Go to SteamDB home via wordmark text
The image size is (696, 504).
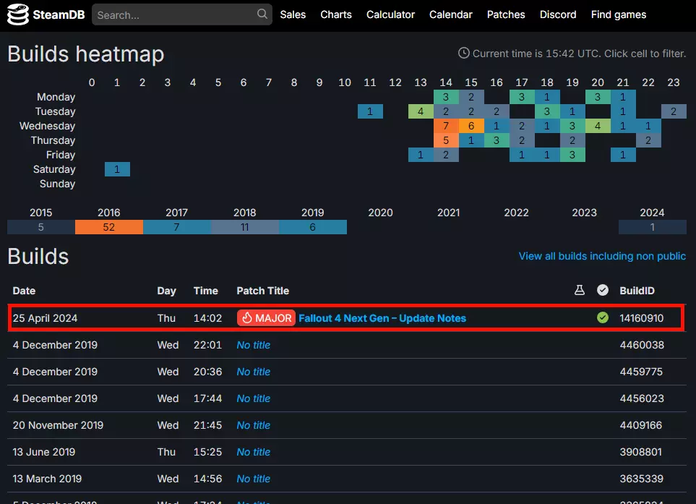coord(59,14)
